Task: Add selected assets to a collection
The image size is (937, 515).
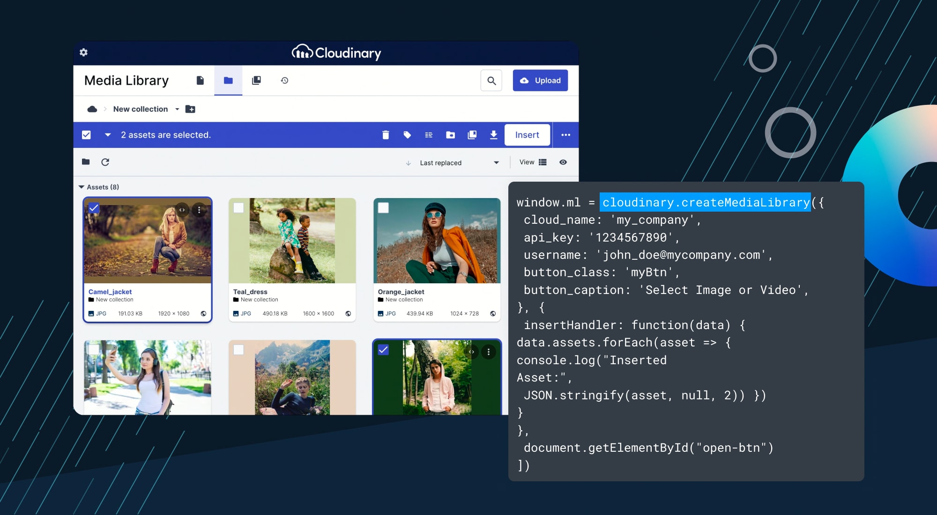Action: [x=472, y=135]
